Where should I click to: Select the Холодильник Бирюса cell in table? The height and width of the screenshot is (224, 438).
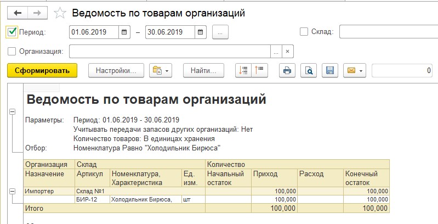click(145, 199)
